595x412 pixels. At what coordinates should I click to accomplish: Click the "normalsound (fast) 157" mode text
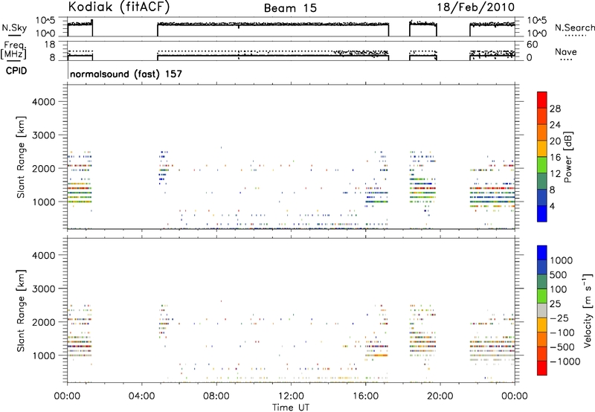tap(126, 74)
